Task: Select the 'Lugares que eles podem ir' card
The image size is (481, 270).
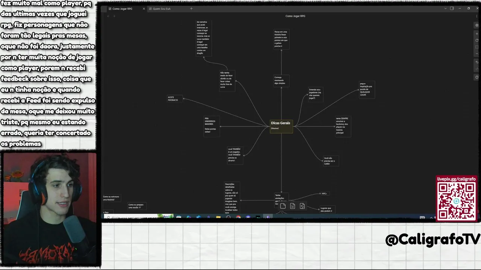Action: coord(327,209)
